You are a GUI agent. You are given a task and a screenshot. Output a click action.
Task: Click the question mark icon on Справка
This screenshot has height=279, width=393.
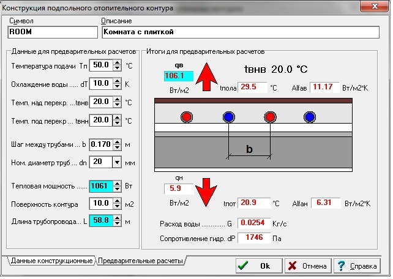341,266
